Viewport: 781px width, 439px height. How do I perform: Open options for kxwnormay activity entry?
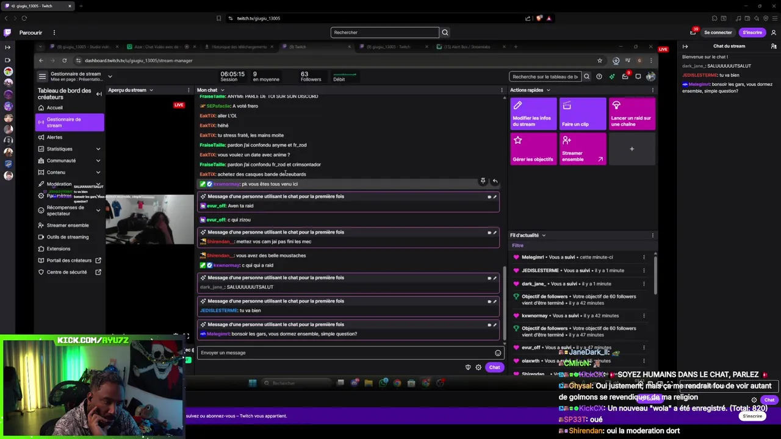(x=644, y=316)
